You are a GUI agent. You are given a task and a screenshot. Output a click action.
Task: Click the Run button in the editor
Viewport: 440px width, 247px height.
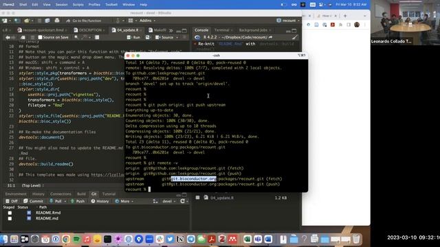133,37
